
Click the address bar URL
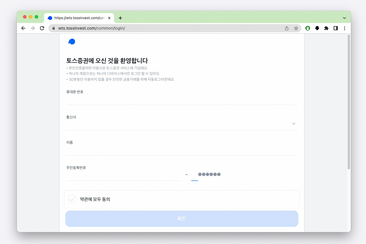[x=91, y=28]
